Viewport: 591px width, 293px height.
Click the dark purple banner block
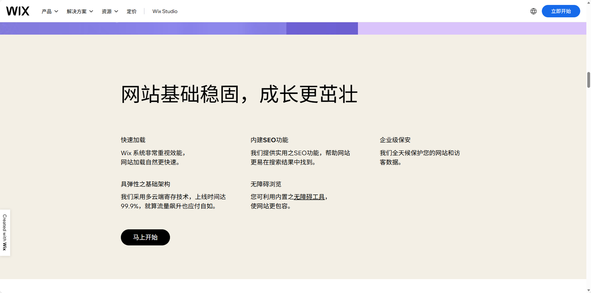click(x=322, y=28)
